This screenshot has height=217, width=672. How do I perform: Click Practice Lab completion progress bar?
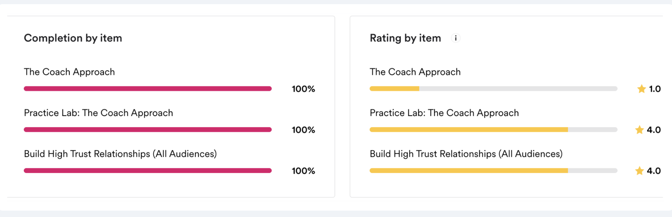point(148,130)
